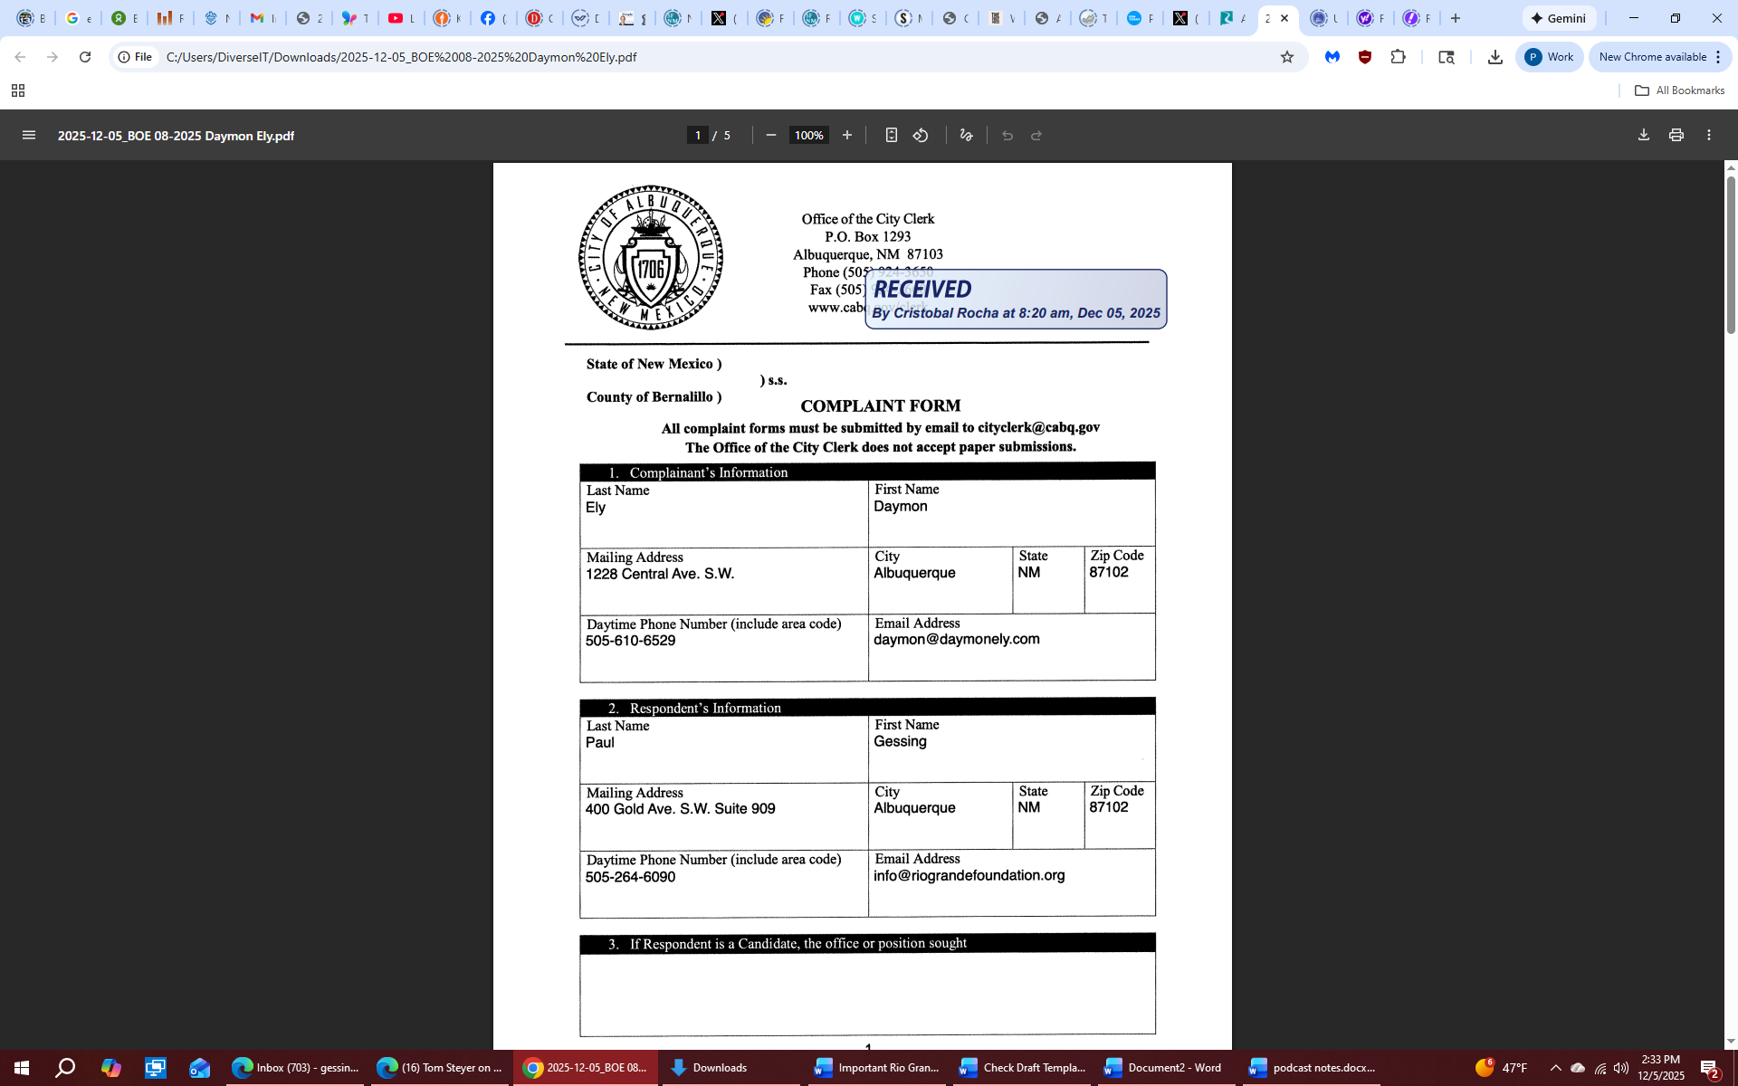Click the fit to page icon

[891, 135]
